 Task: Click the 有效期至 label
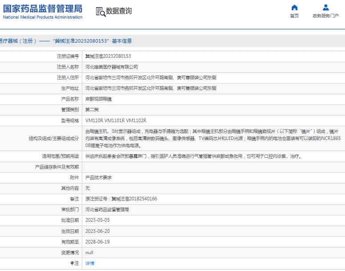[70, 242]
